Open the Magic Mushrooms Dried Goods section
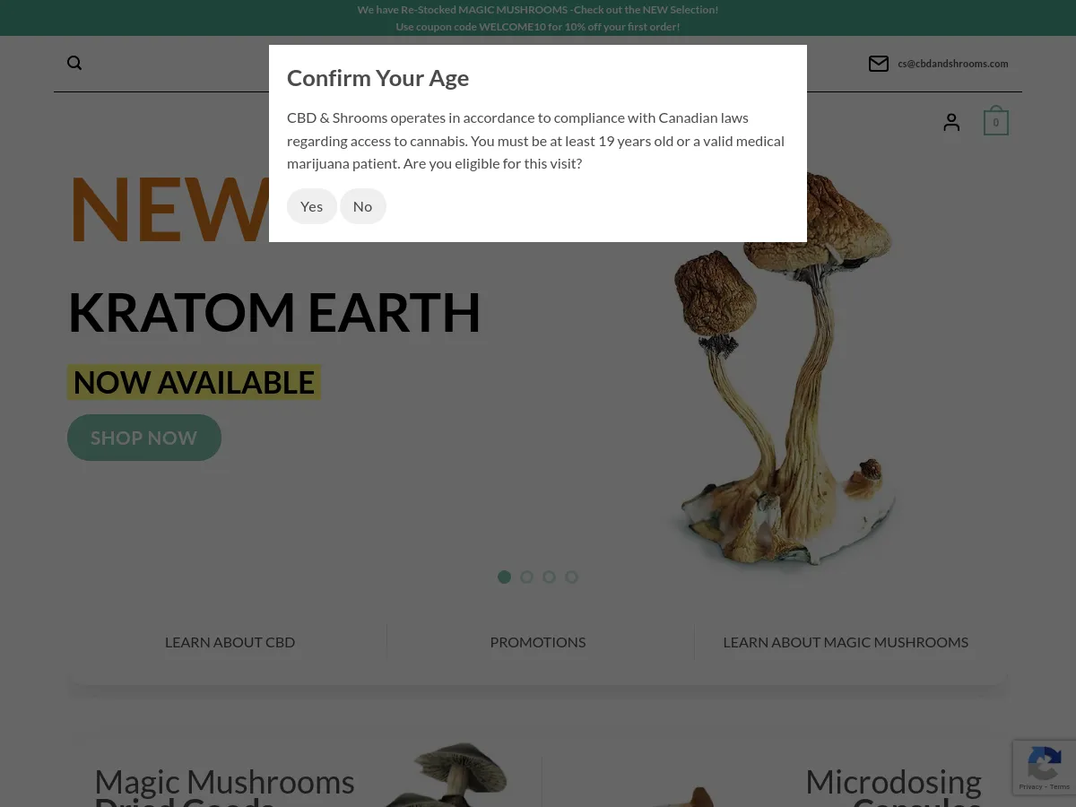Image resolution: width=1076 pixels, height=807 pixels. coord(224,781)
